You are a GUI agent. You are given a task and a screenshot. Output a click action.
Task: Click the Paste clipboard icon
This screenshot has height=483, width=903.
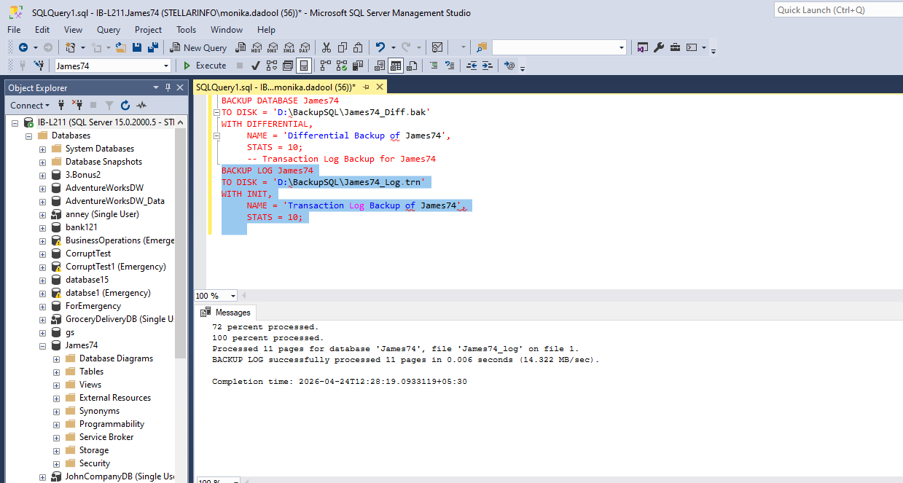point(358,47)
